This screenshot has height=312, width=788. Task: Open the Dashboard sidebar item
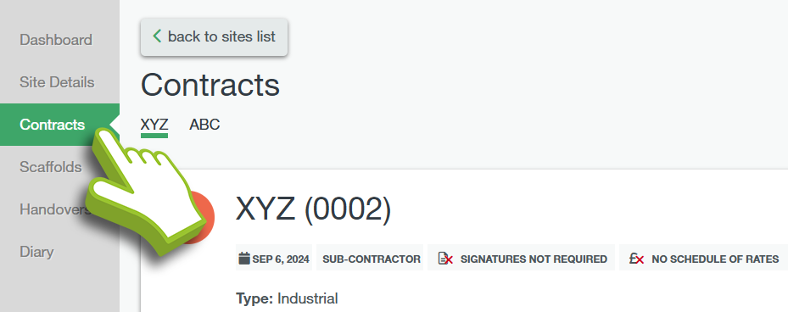click(56, 40)
